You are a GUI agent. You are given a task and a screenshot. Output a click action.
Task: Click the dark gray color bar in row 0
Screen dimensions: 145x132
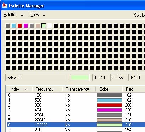tap(109, 95)
